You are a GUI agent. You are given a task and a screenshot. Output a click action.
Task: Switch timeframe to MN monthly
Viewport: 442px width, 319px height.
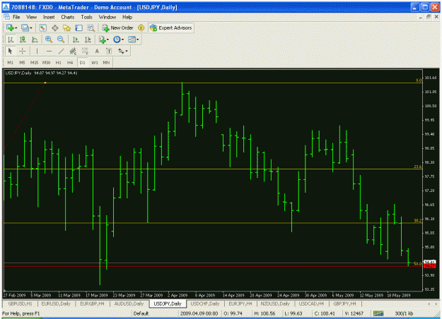[106, 63]
